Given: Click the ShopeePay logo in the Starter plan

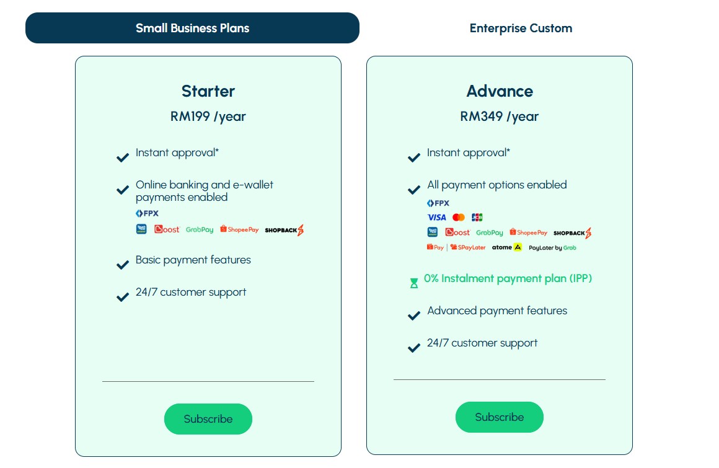Looking at the screenshot, I should [239, 229].
